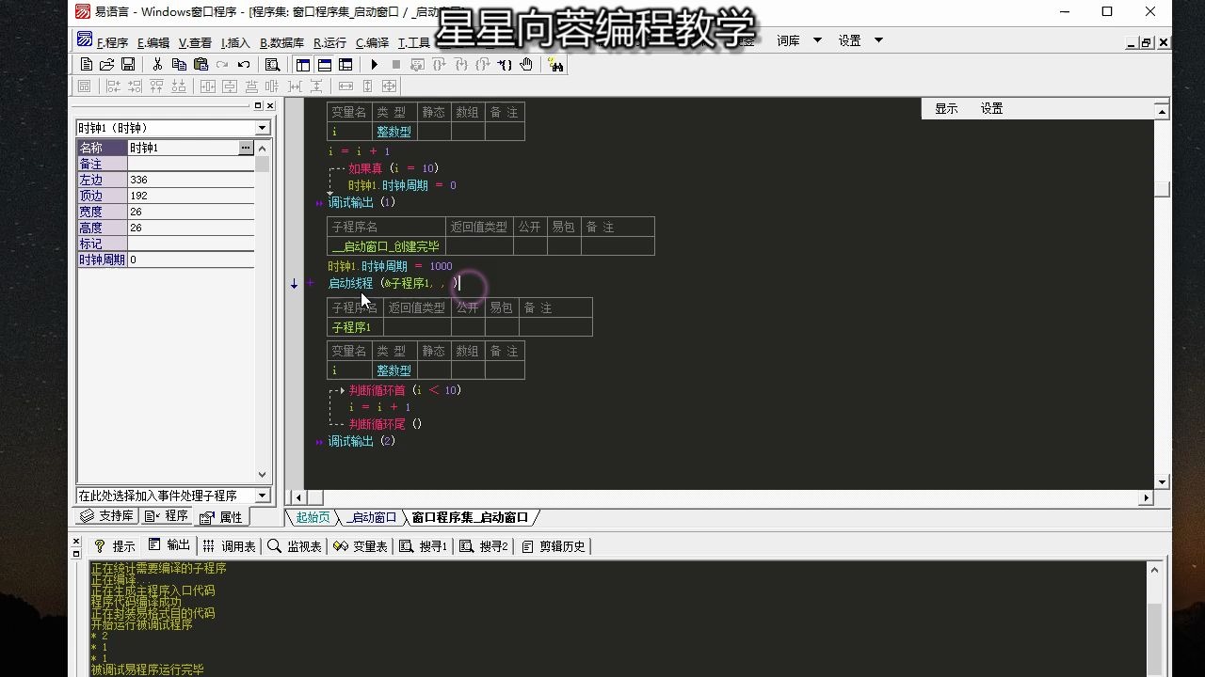Click the Copy icon in the toolbar
The width and height of the screenshot is (1205, 677).
pos(179,64)
